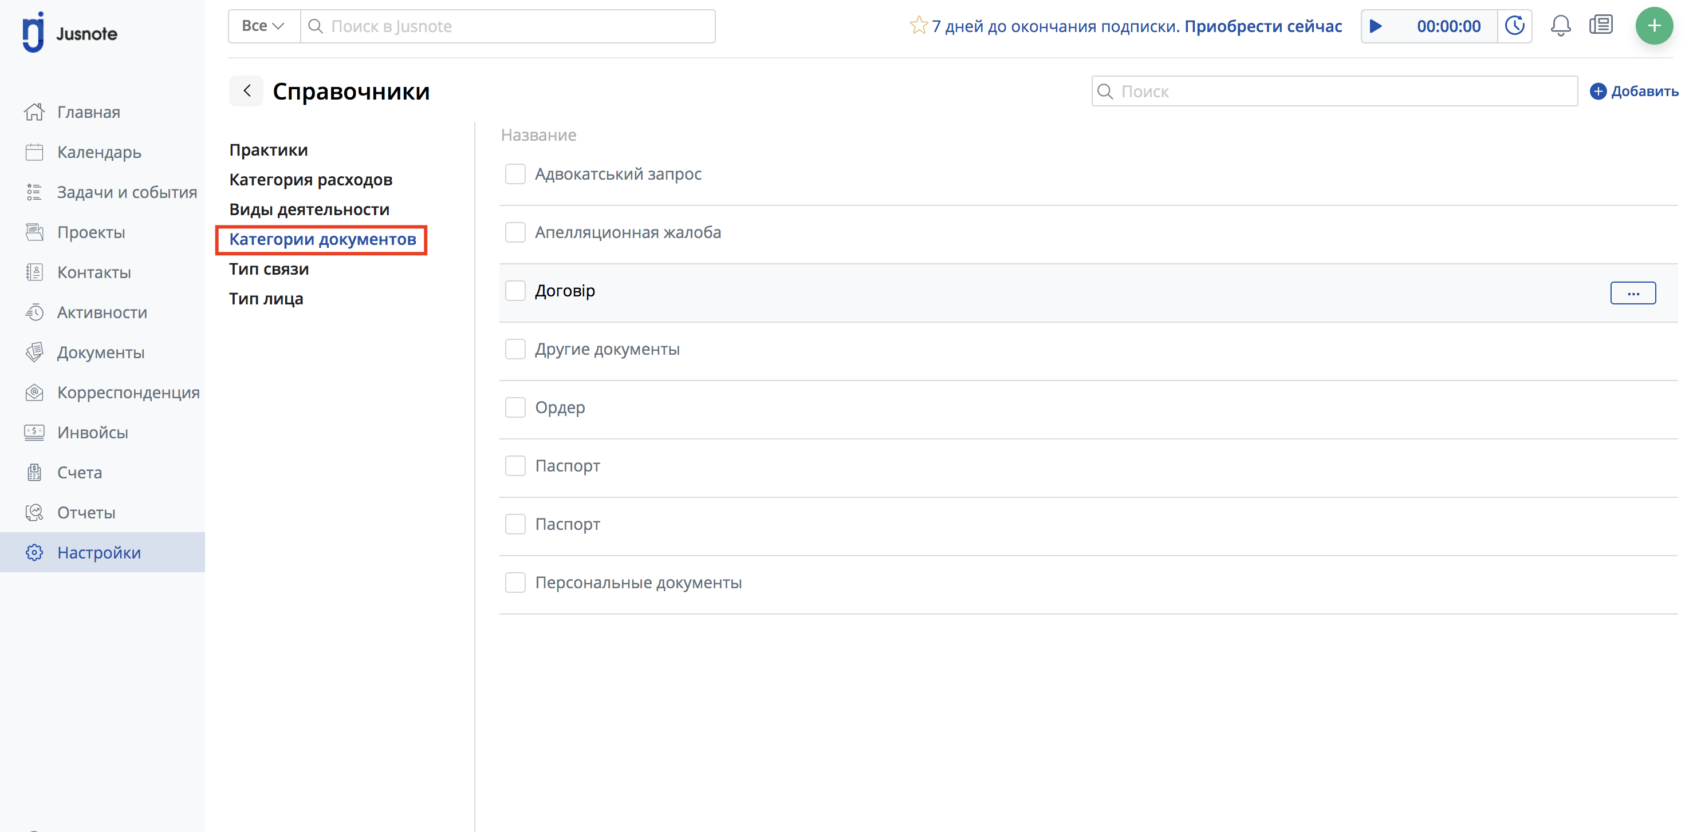Click the Задачи и события list icon
Image resolution: width=1701 pixels, height=832 pixels.
34,192
